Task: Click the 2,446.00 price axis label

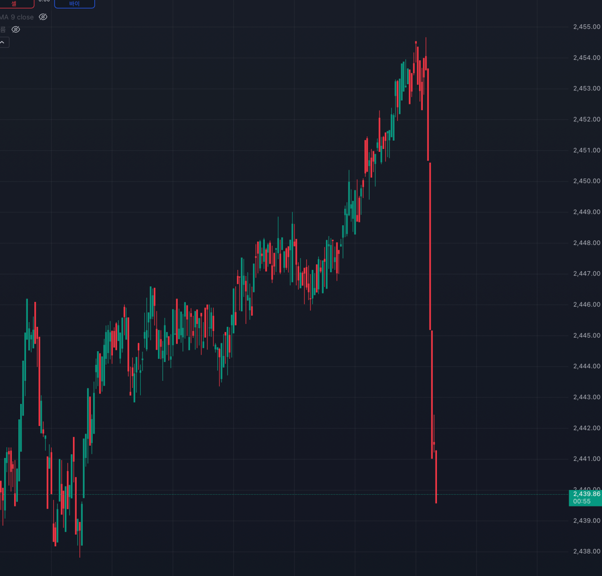Action: coord(586,305)
